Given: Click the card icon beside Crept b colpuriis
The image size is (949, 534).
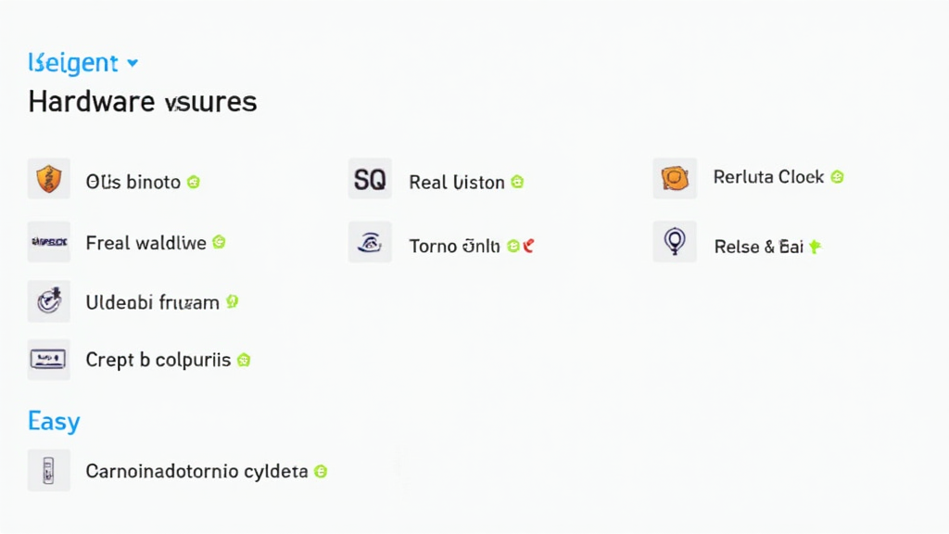Looking at the screenshot, I should tap(49, 359).
